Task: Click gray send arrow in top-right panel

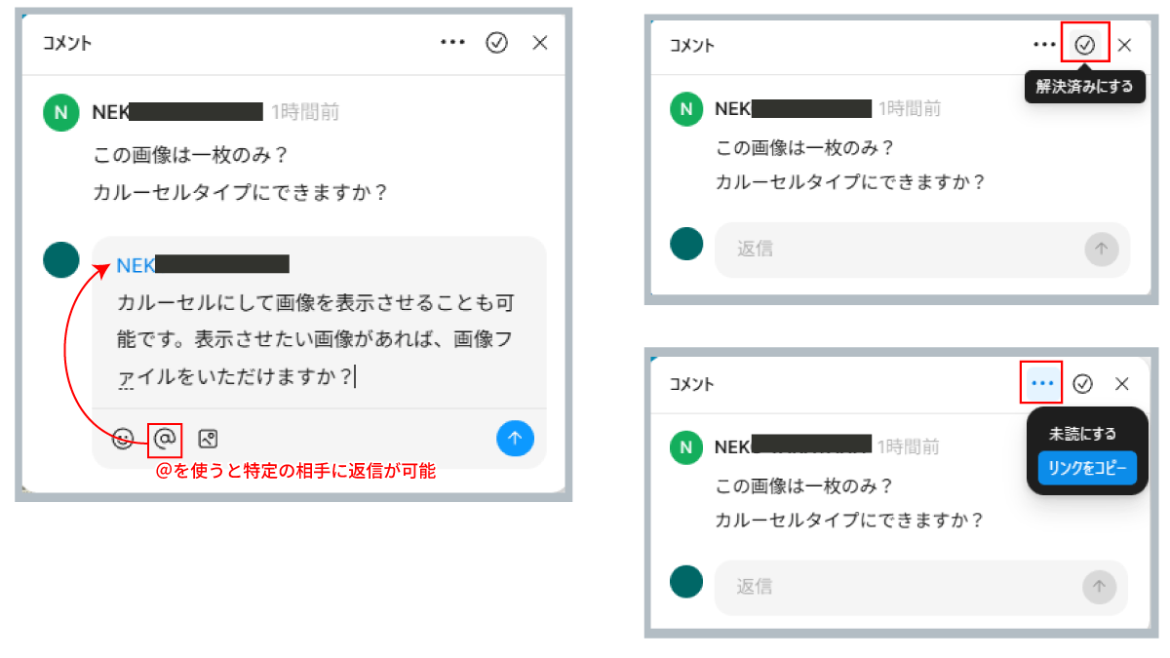Action: (1101, 250)
